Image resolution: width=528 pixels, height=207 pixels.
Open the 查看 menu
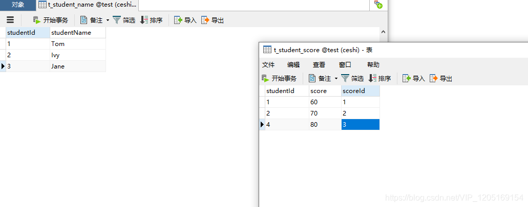tap(319, 65)
